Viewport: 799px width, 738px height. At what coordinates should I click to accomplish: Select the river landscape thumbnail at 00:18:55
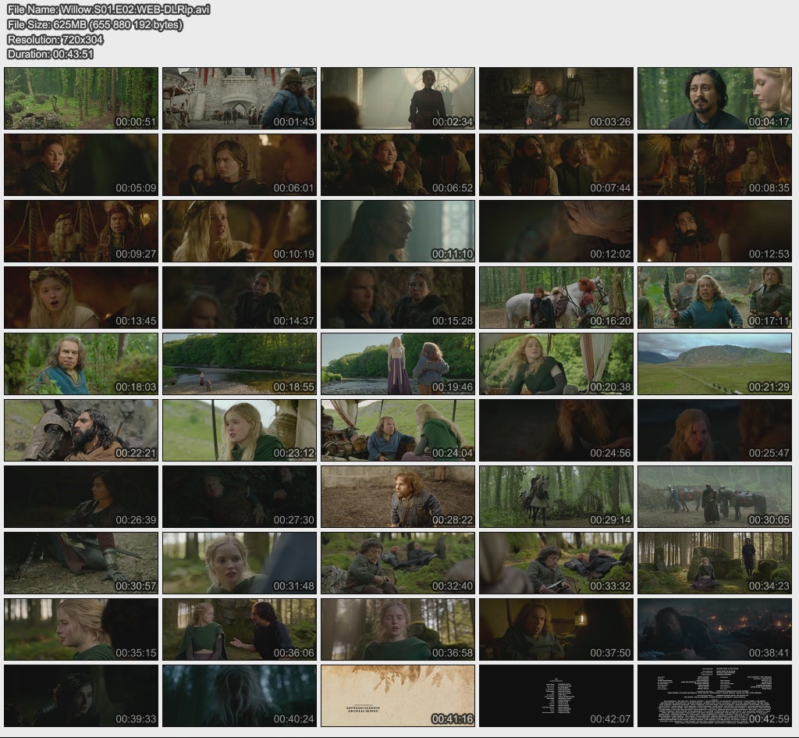click(x=240, y=364)
